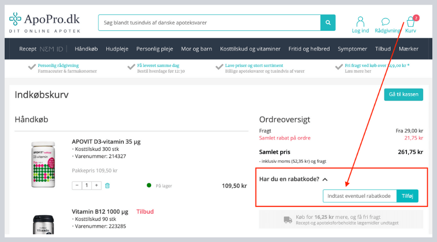The width and height of the screenshot is (437, 242).
Task: Click the Gå til kassen button
Action: click(x=403, y=95)
